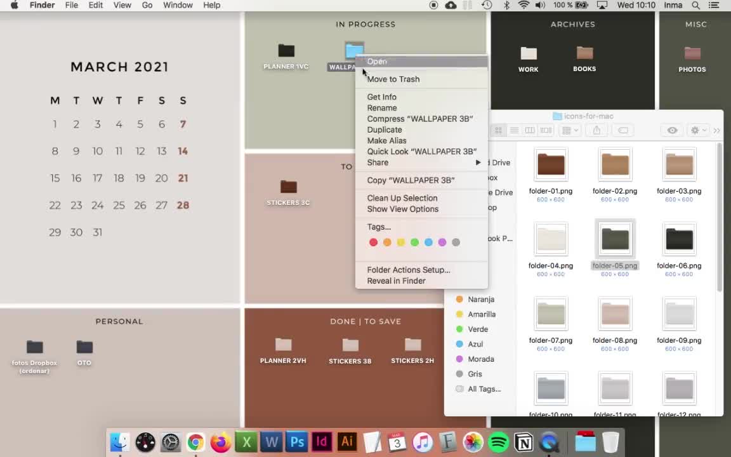The height and width of the screenshot is (457, 731).
Task: Launch Spotify from the Dock
Action: (x=498, y=442)
